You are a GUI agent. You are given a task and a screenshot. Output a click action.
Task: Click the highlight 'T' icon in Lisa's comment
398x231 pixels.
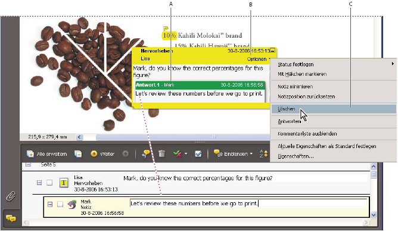pyautogui.click(x=64, y=183)
